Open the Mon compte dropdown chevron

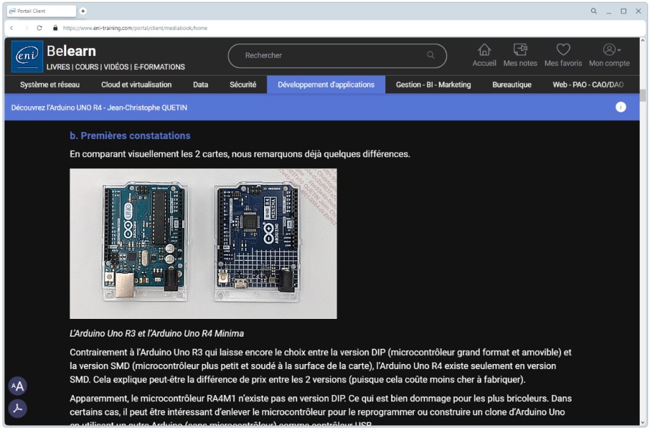pyautogui.click(x=618, y=50)
